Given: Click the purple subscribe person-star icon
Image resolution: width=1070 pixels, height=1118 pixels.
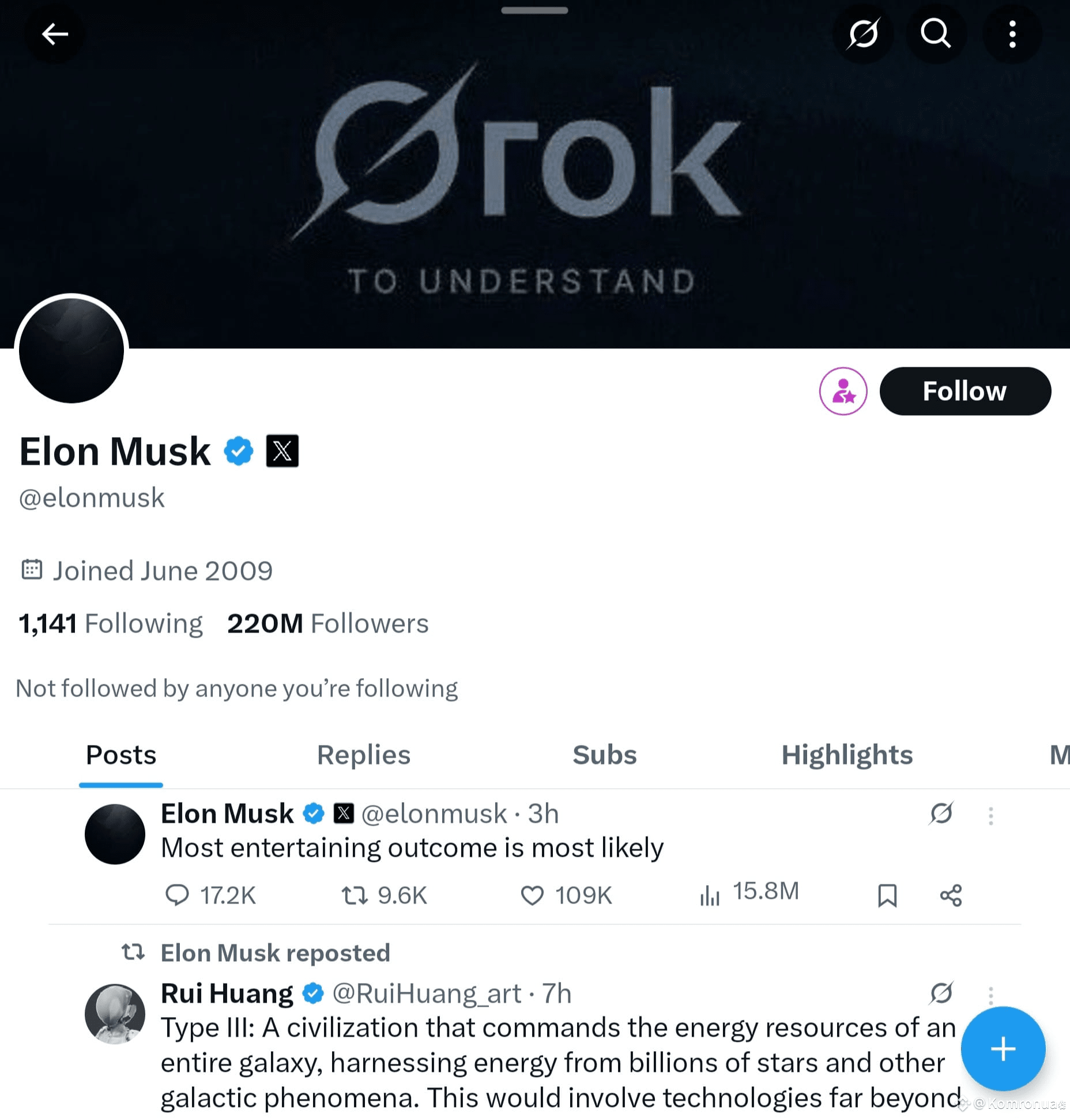Looking at the screenshot, I should click(843, 391).
